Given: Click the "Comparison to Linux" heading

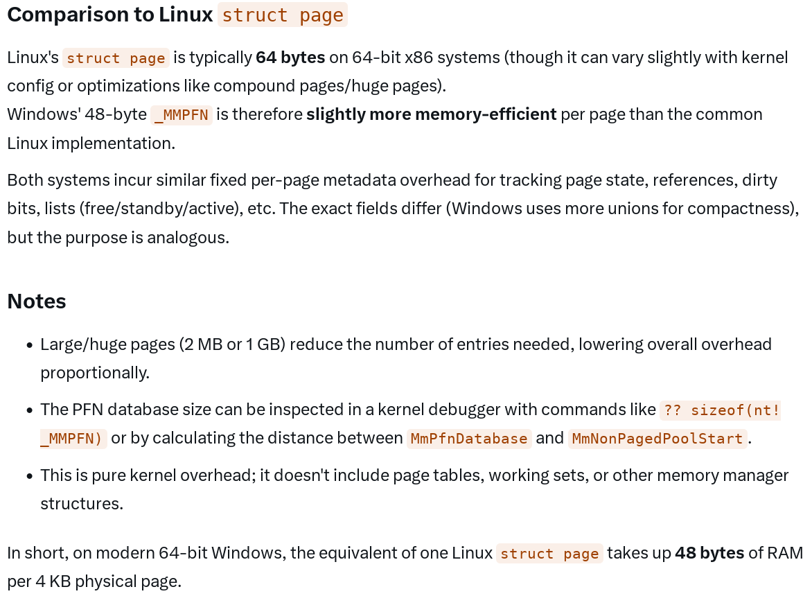Looking at the screenshot, I should point(109,15).
